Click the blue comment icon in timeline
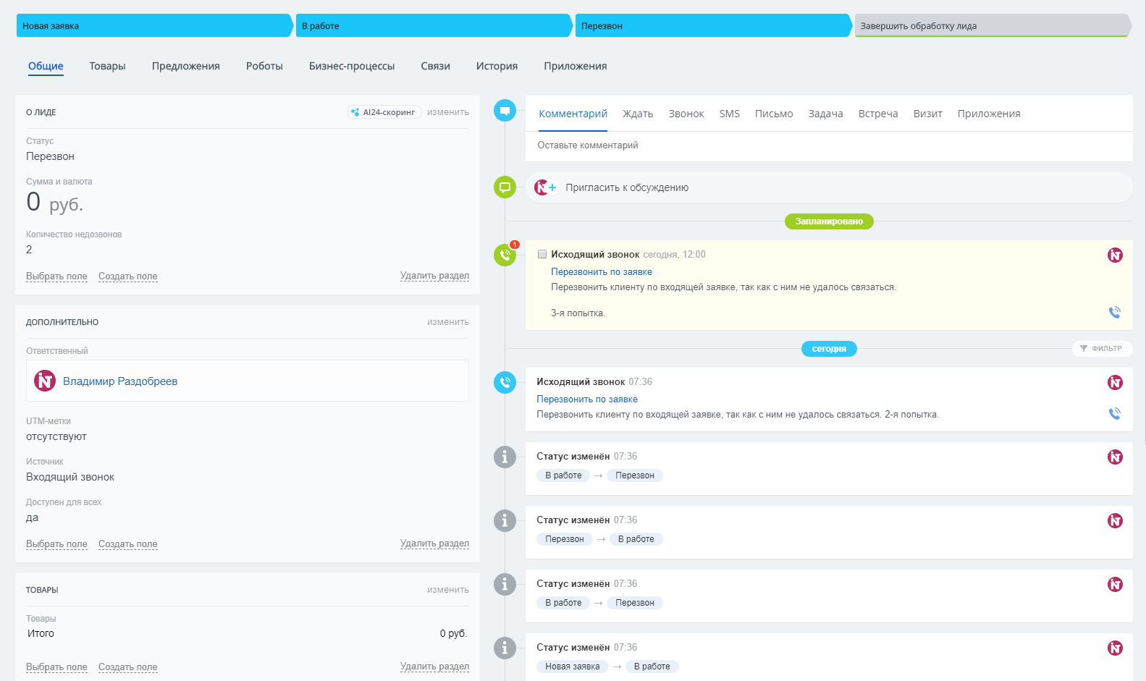The height and width of the screenshot is (681, 1146). 505,111
